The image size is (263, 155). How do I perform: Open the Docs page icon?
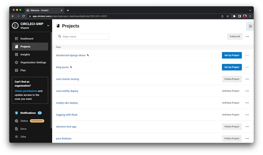pyautogui.click(x=16, y=129)
